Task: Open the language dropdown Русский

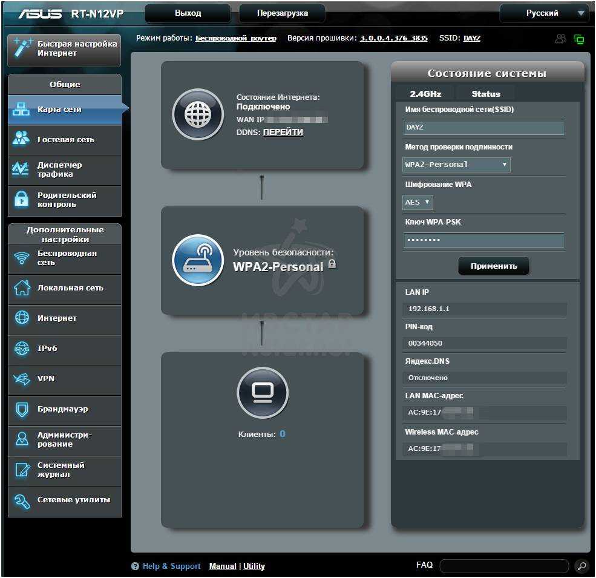Action: click(544, 13)
